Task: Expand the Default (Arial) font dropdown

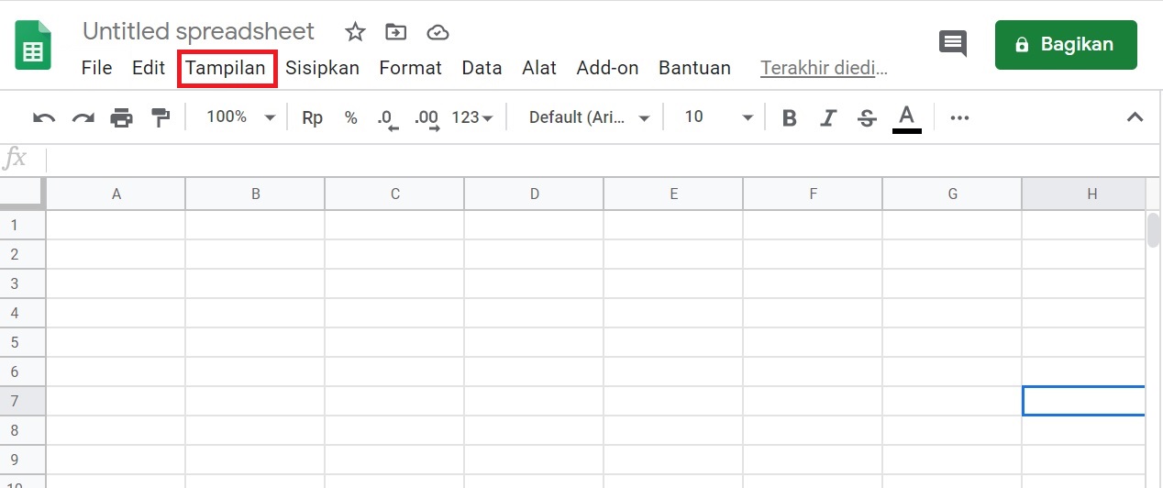Action: pyautogui.click(x=590, y=117)
